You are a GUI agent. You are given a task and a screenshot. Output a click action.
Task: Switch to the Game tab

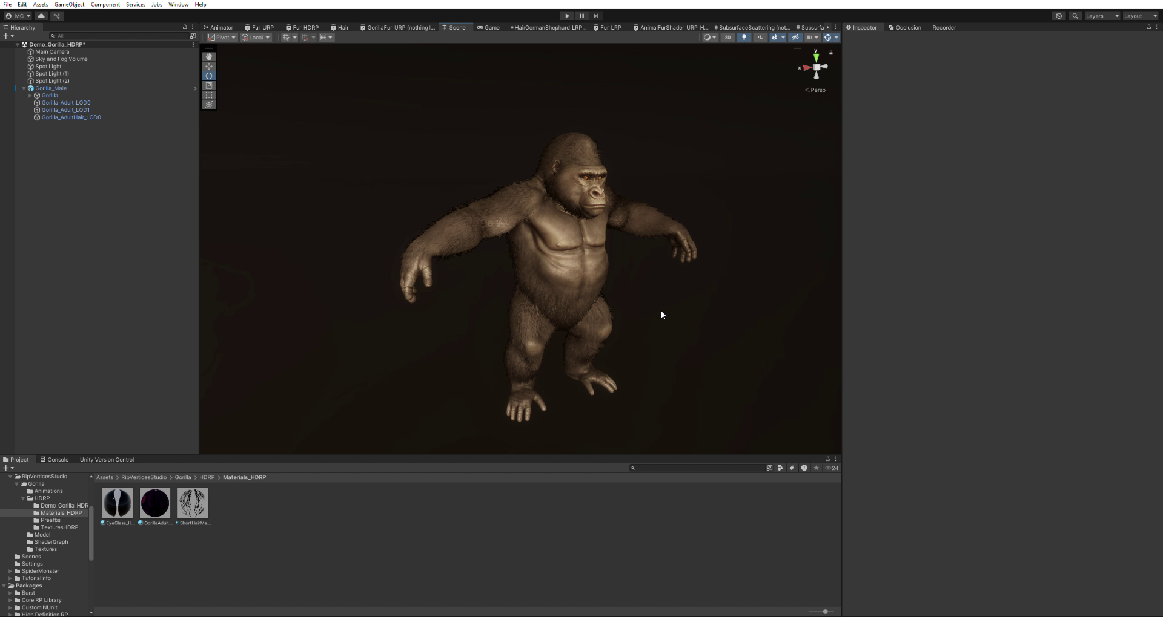488,28
